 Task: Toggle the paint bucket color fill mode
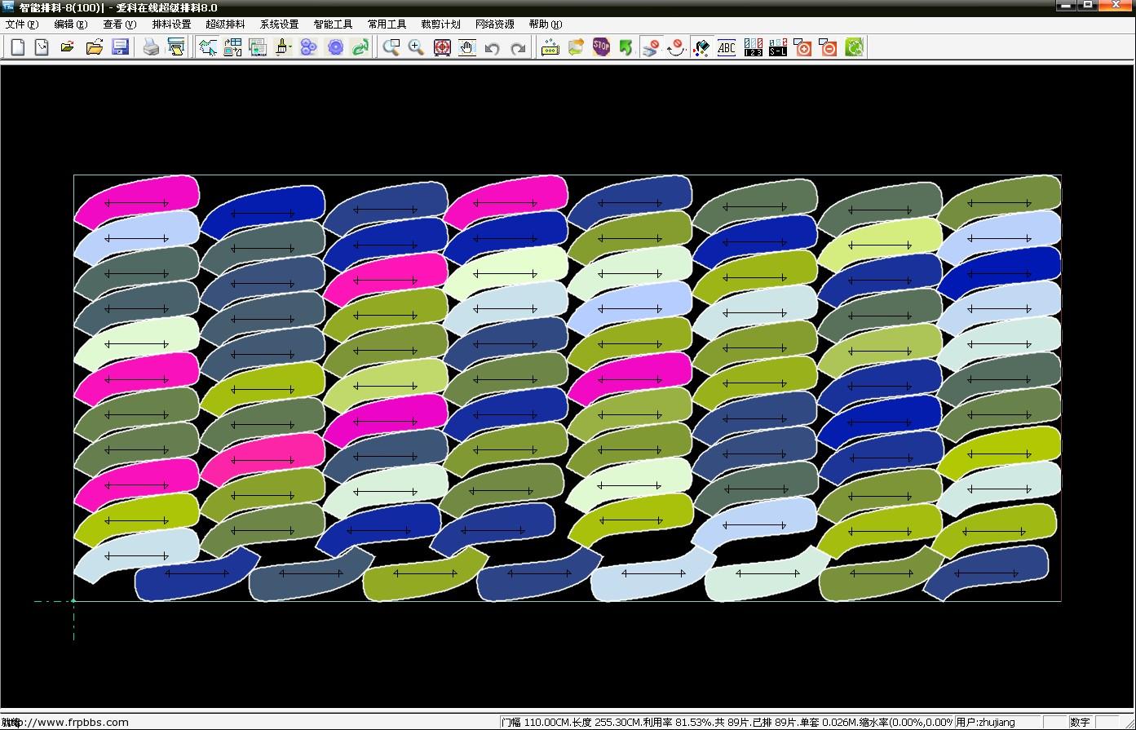pos(701,47)
